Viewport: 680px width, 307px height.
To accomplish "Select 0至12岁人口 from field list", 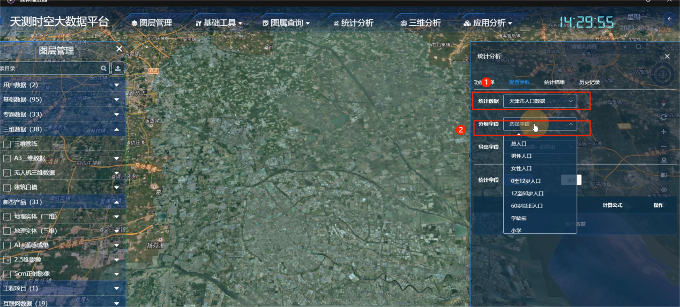I will 540,181.
